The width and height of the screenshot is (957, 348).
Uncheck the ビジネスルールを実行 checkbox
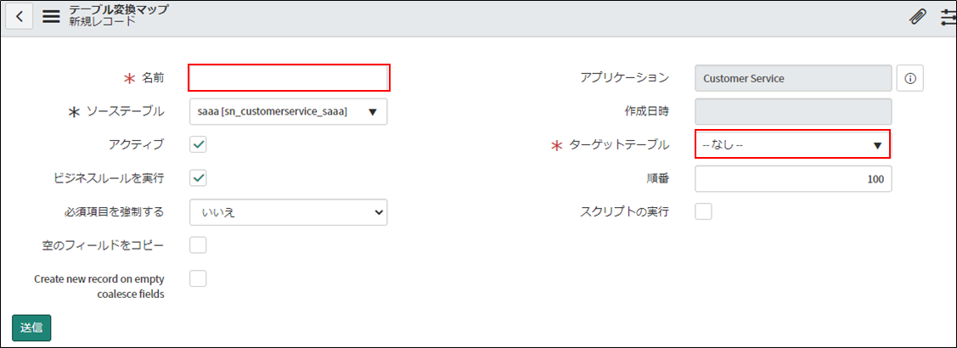coord(199,178)
